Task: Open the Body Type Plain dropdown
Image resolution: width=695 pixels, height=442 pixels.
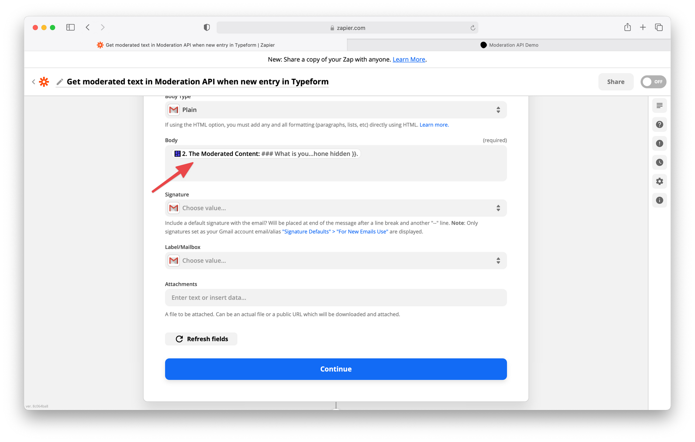Action: (x=336, y=110)
